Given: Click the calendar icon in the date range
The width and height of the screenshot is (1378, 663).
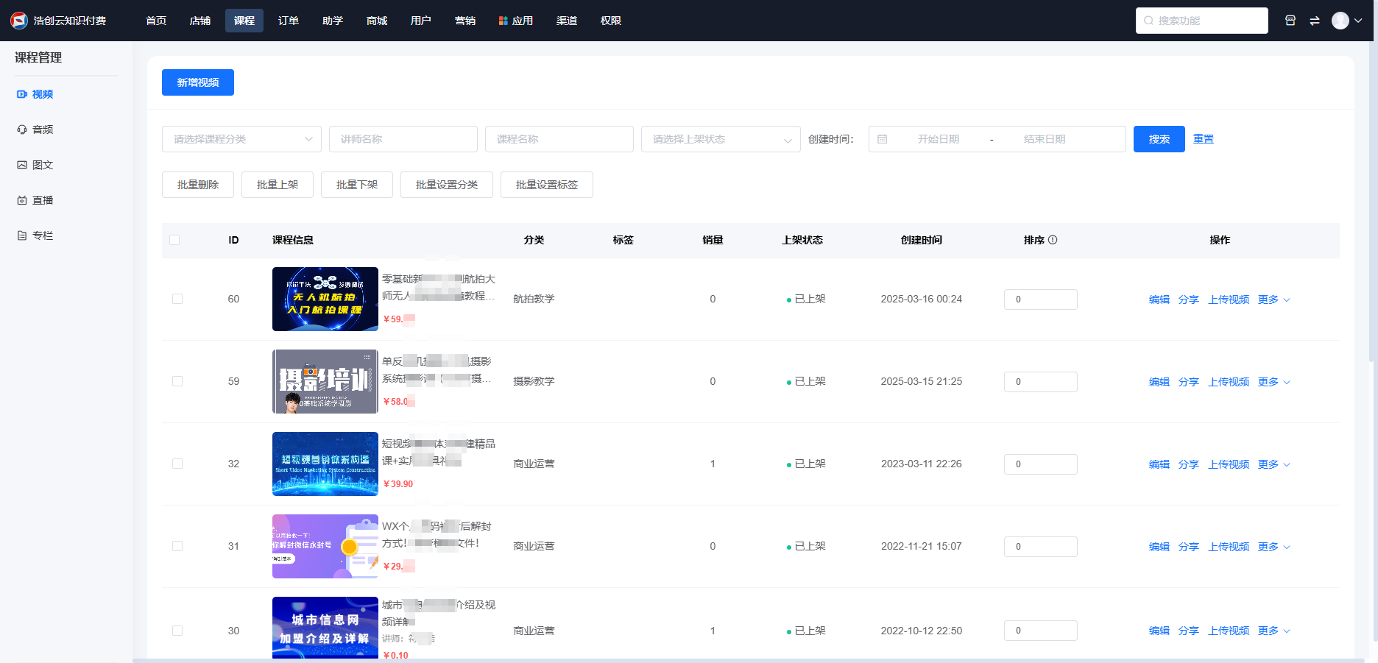Looking at the screenshot, I should click(883, 139).
